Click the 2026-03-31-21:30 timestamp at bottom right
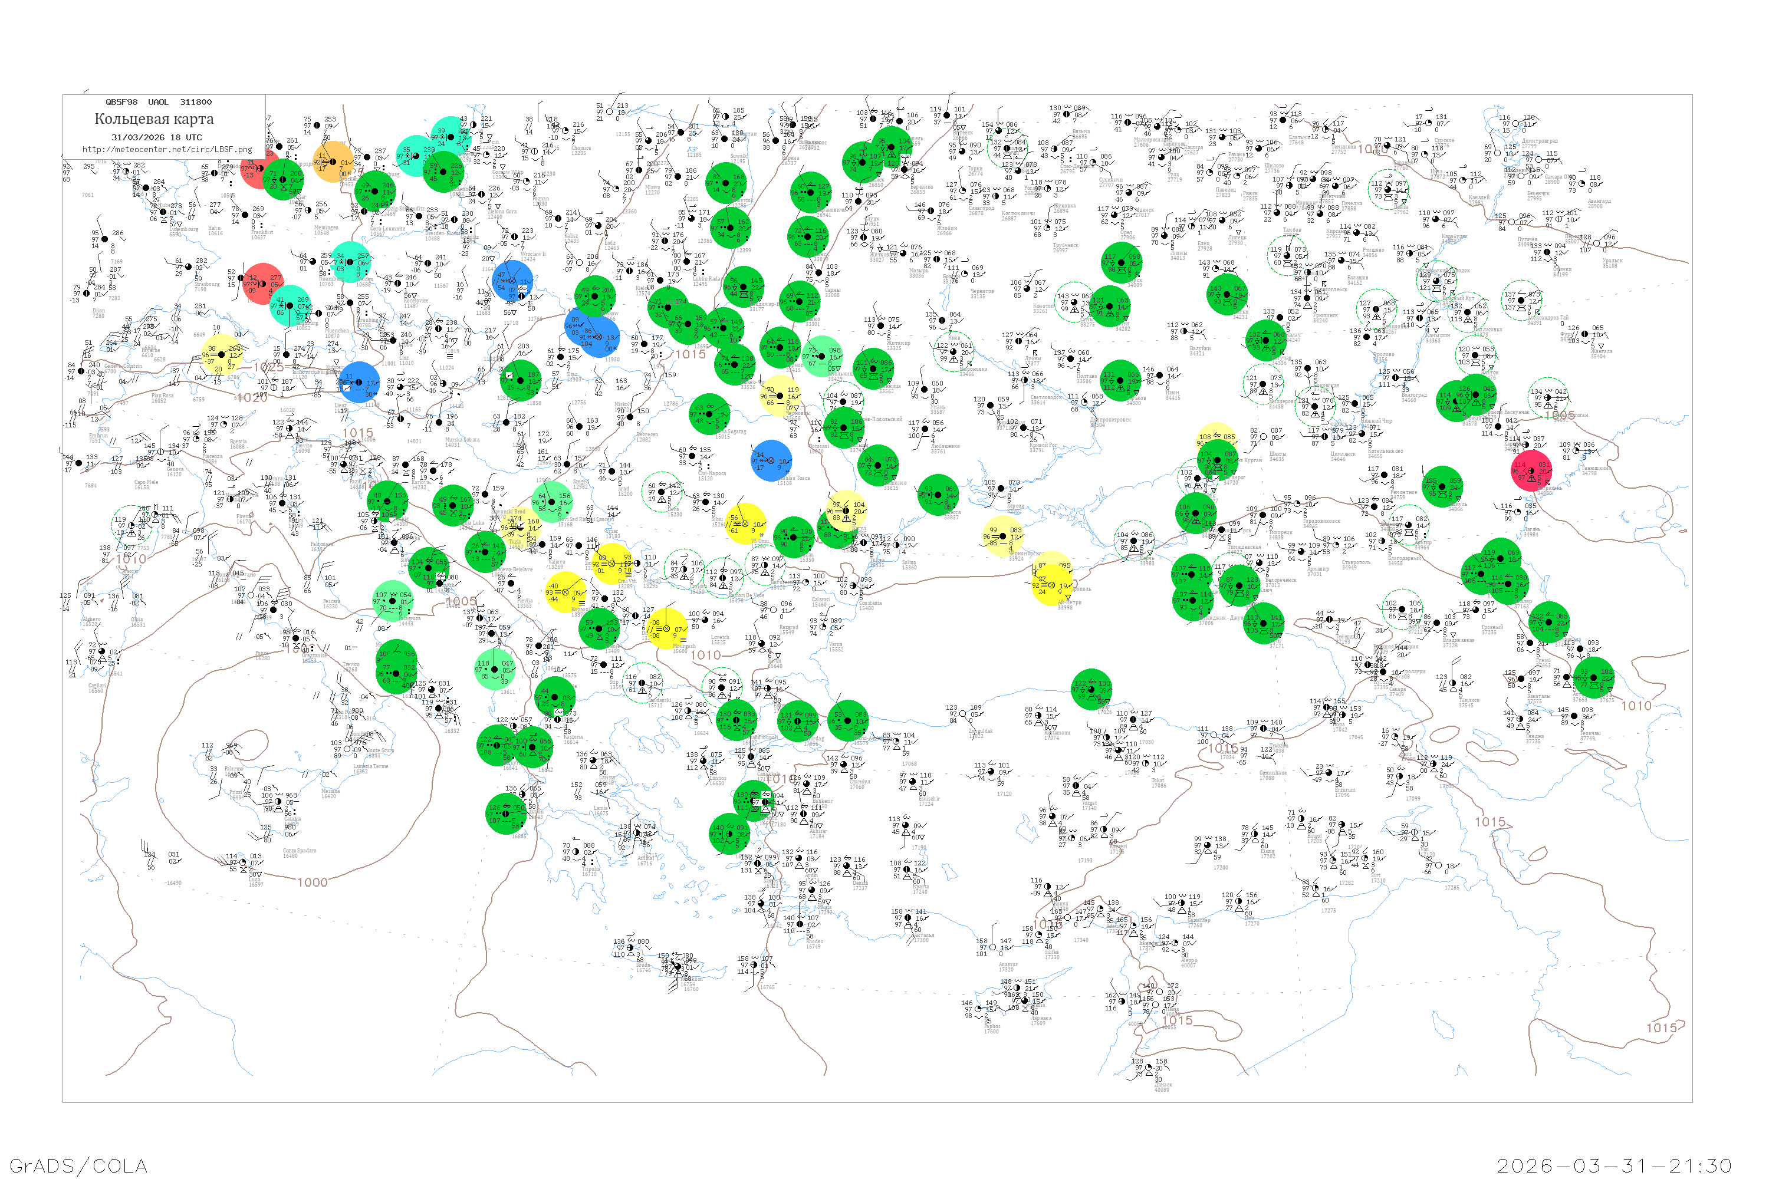The width and height of the screenshot is (1769, 1179). 1614,1165
